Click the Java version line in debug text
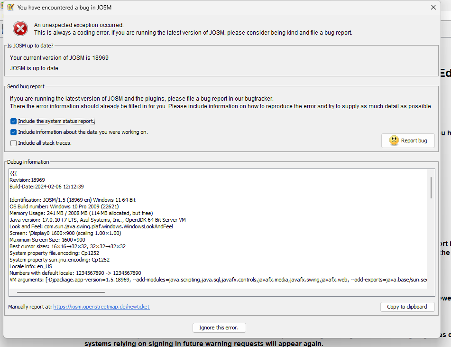451x347 pixels. pos(97,220)
